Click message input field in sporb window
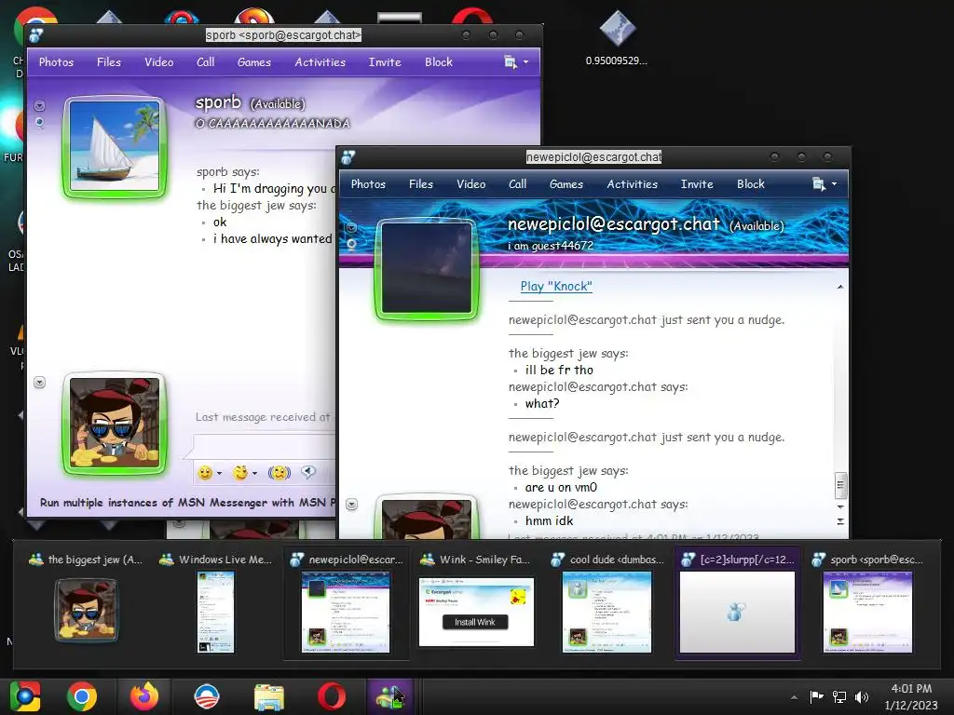 point(265,446)
